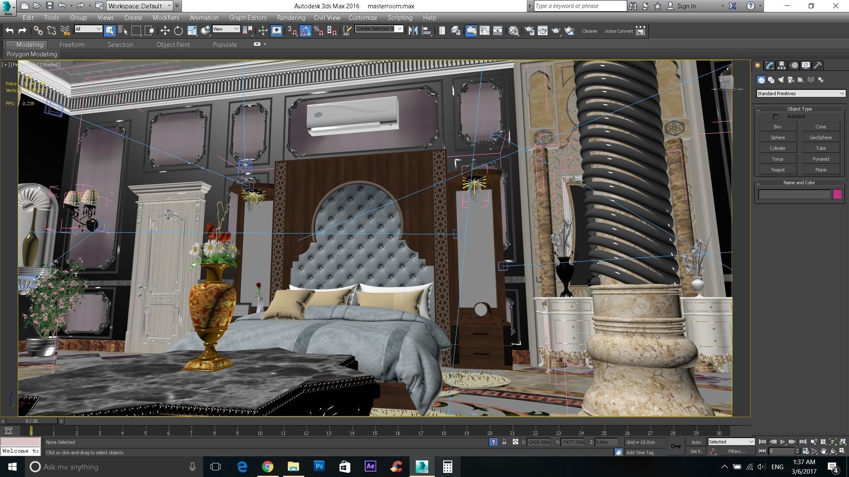The image size is (849, 477).
Task: Open the Curve Editor
Action: click(484, 31)
